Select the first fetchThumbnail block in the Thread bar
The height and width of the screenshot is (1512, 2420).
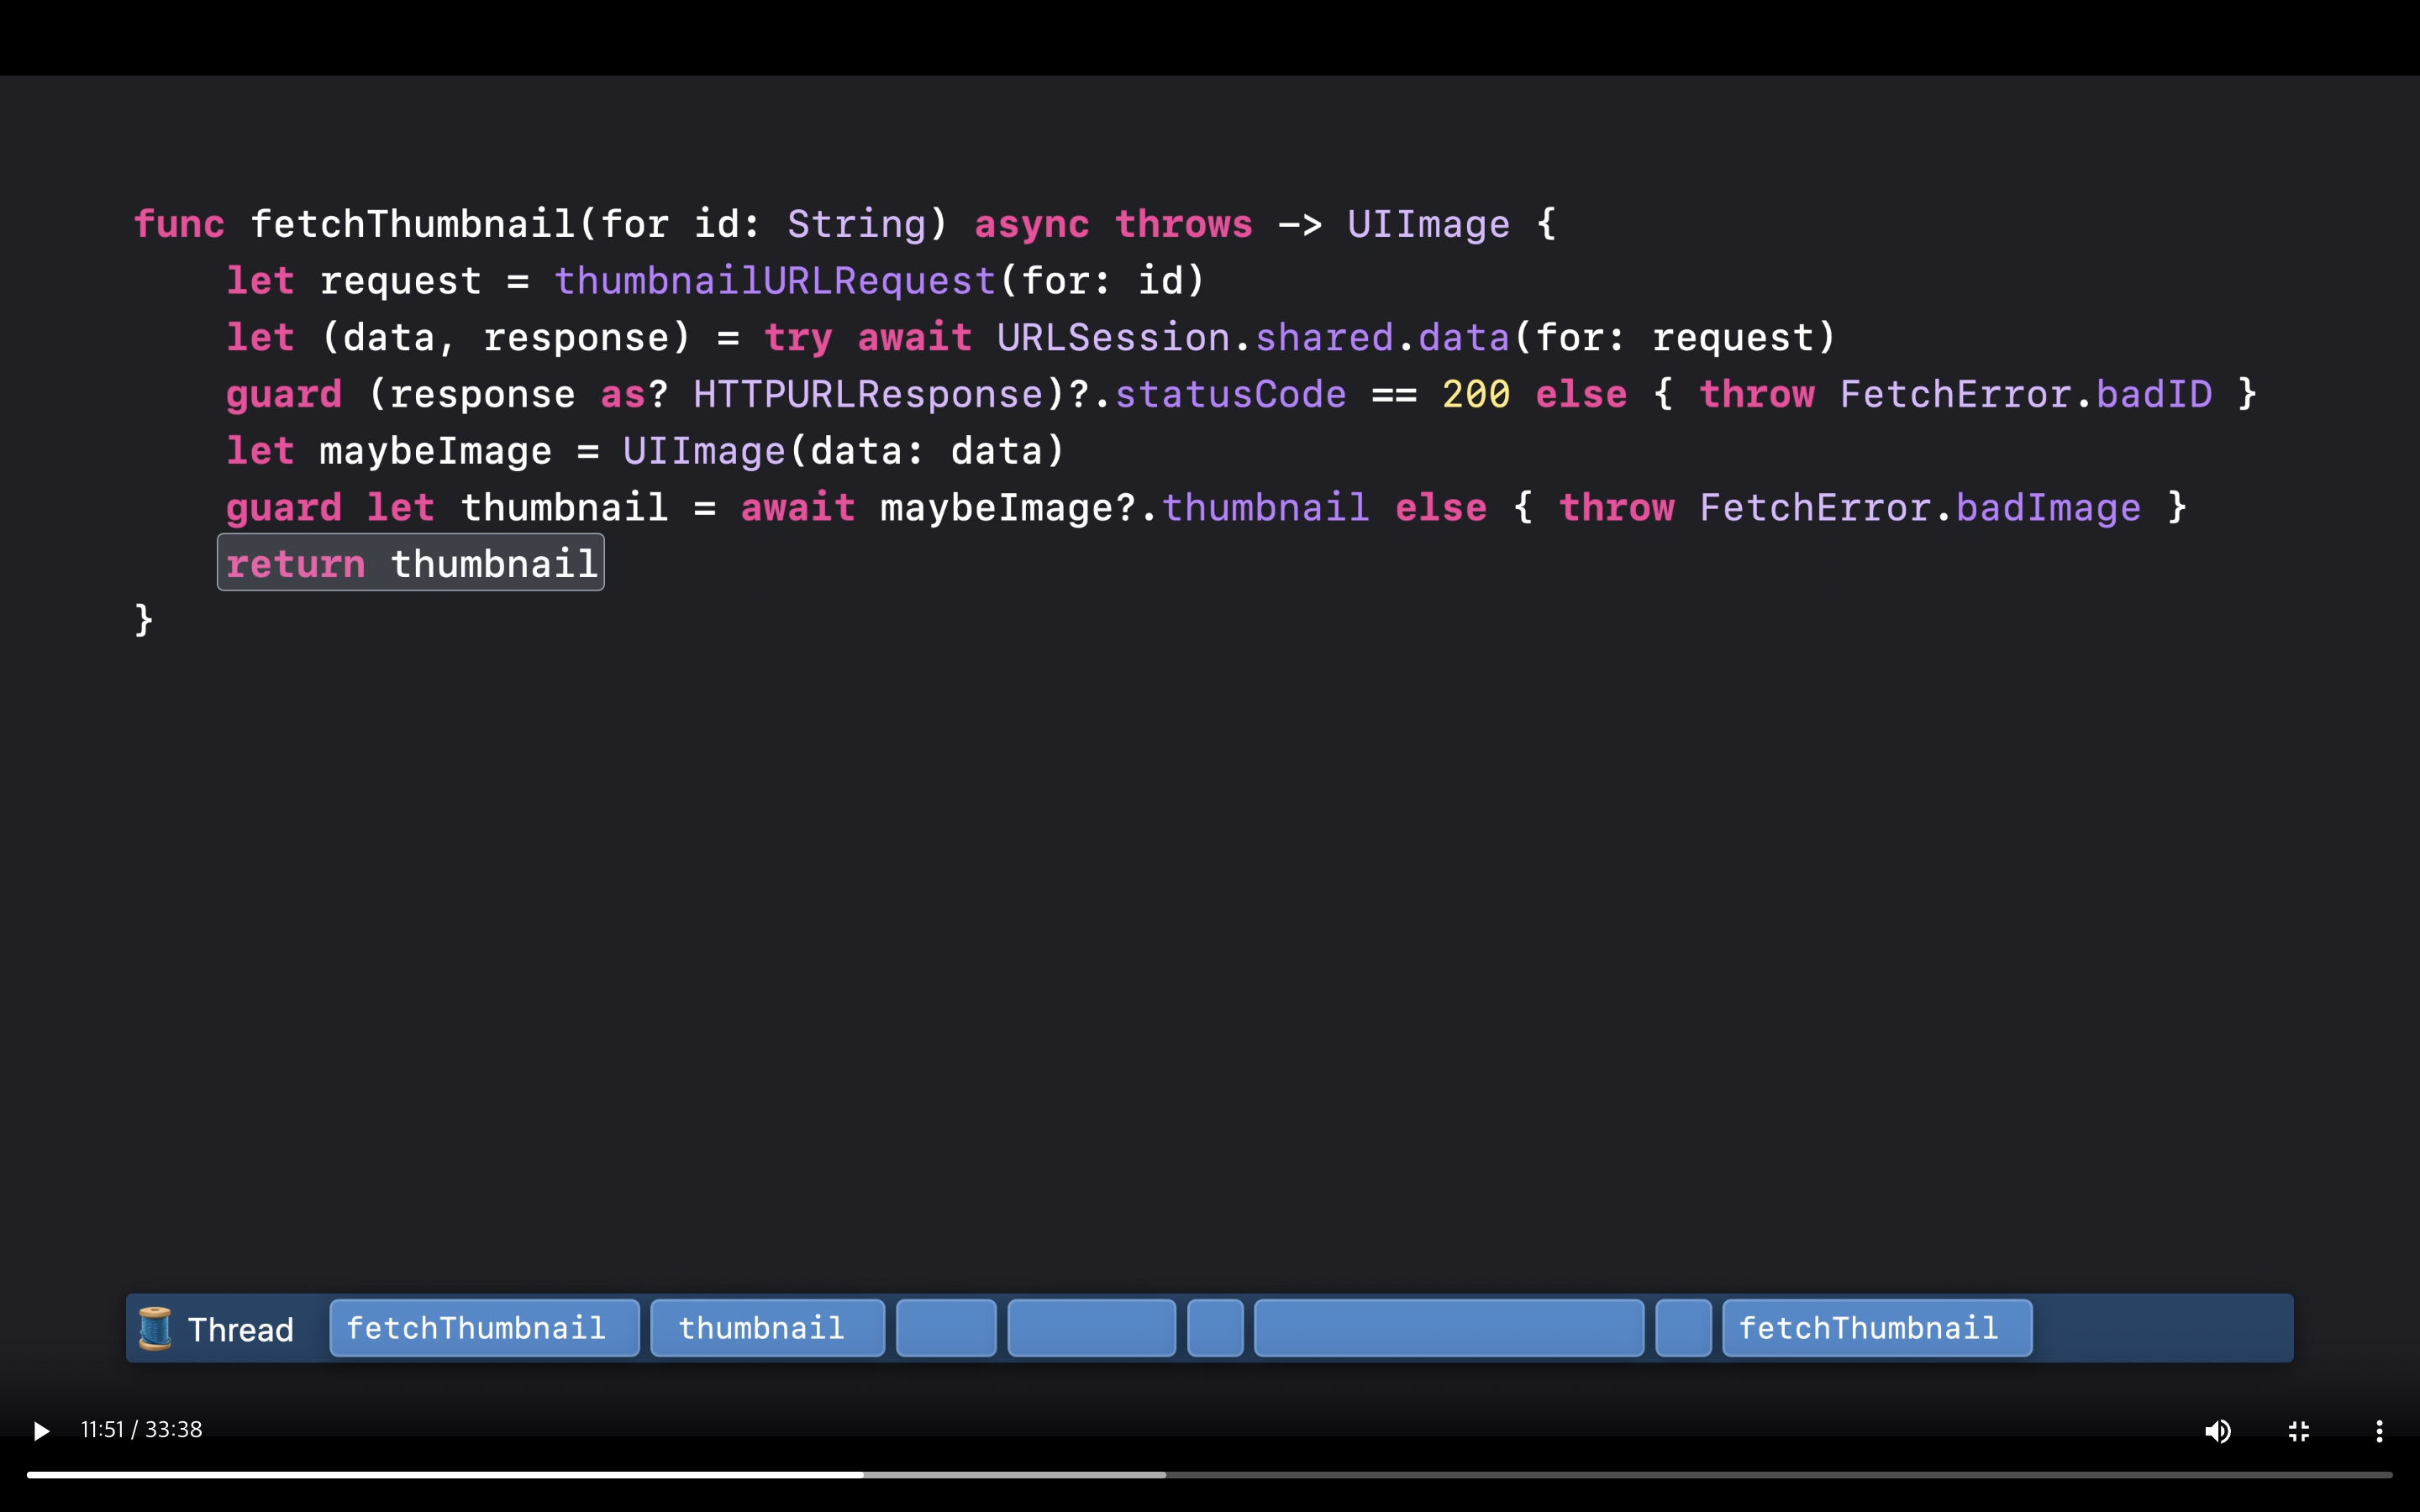pyautogui.click(x=484, y=1328)
